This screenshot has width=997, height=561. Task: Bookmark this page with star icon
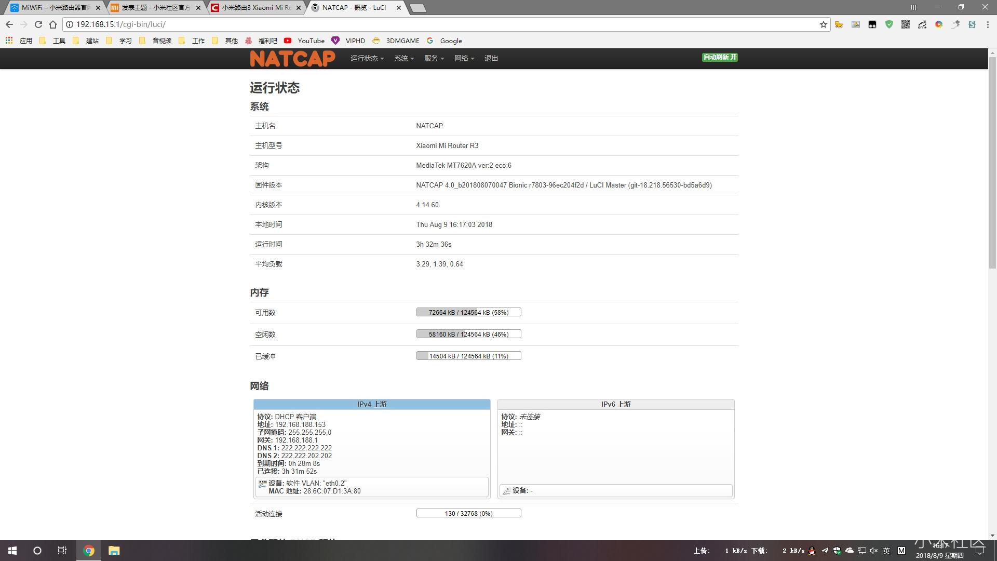(823, 24)
